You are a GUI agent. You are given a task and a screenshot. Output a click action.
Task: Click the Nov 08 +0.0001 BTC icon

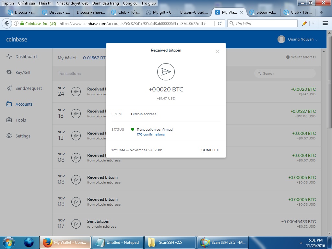tap(76, 158)
